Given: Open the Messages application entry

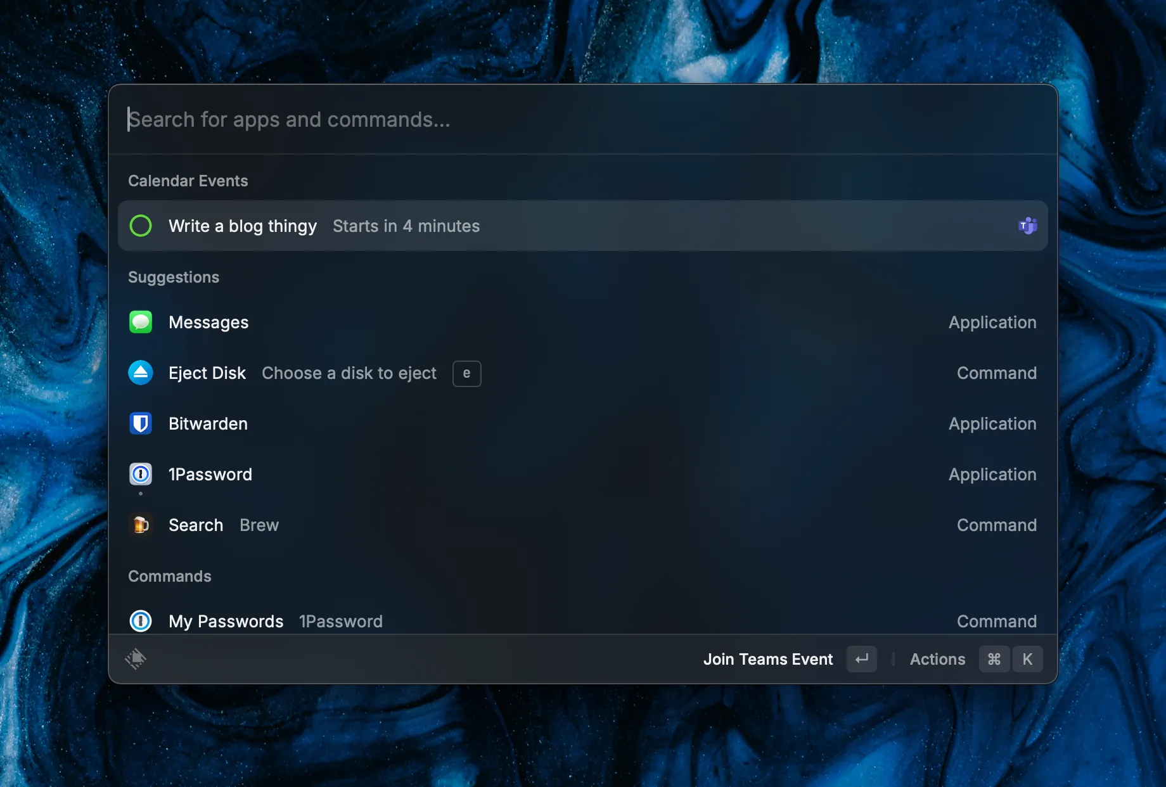Looking at the screenshot, I should [208, 323].
